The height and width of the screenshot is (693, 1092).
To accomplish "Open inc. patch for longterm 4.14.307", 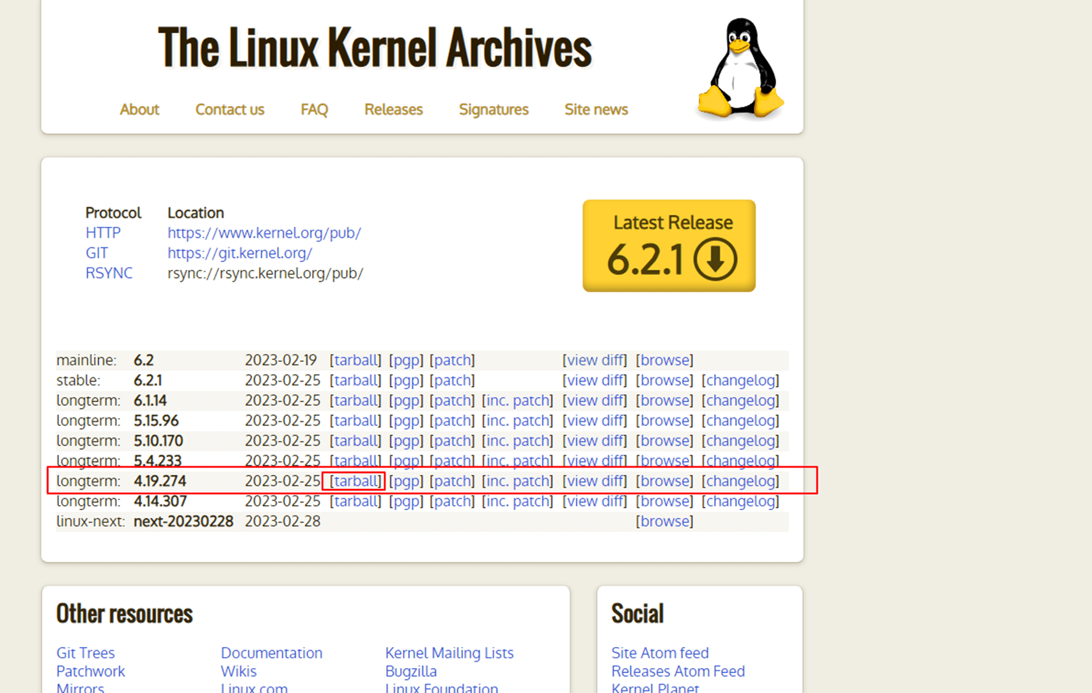I will tap(517, 501).
